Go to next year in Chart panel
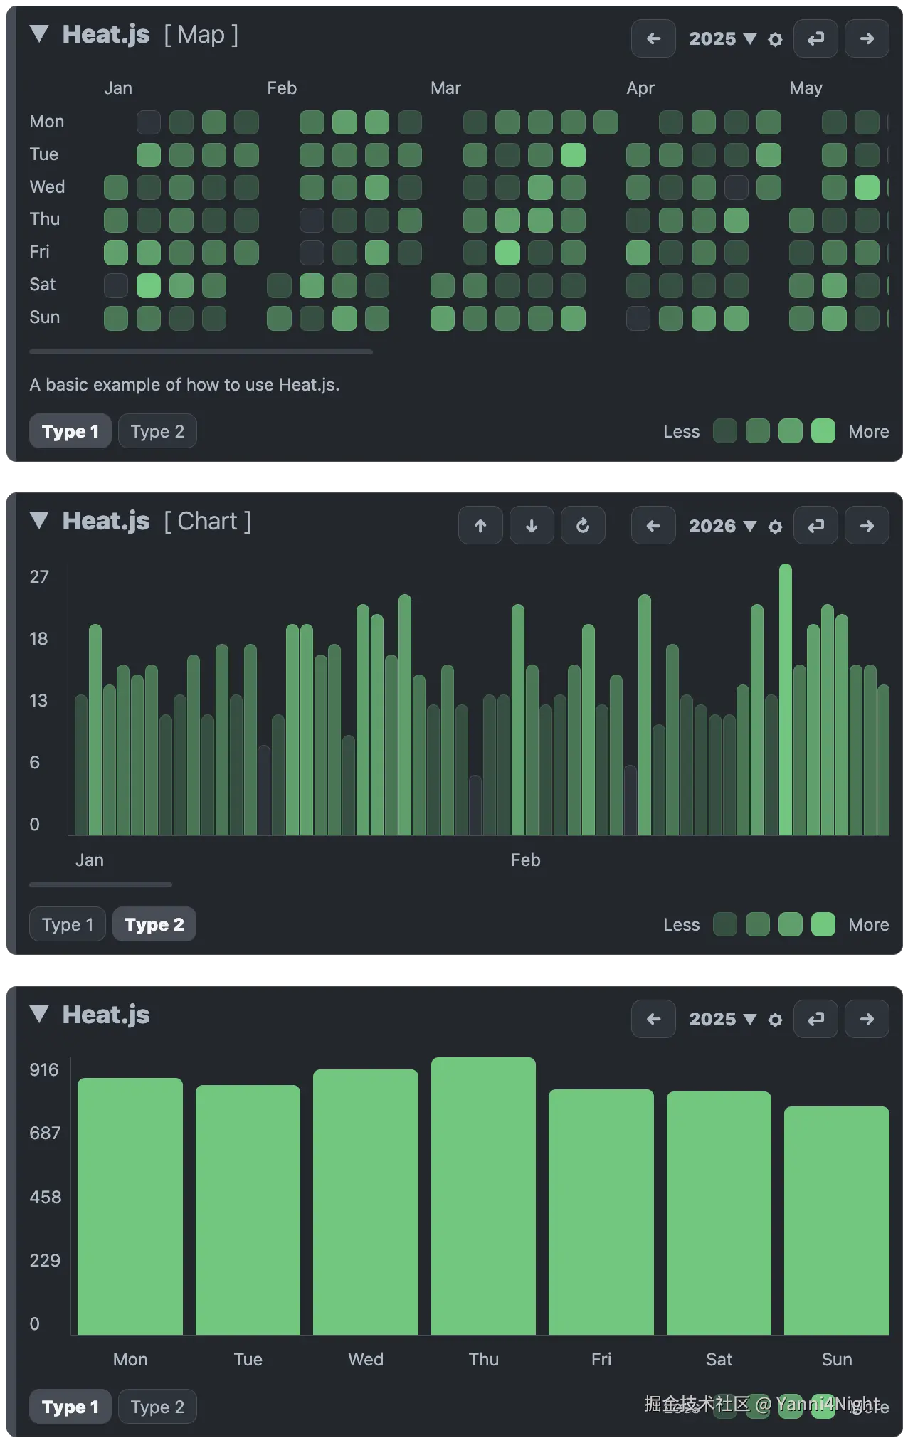The image size is (908, 1443). click(x=866, y=526)
